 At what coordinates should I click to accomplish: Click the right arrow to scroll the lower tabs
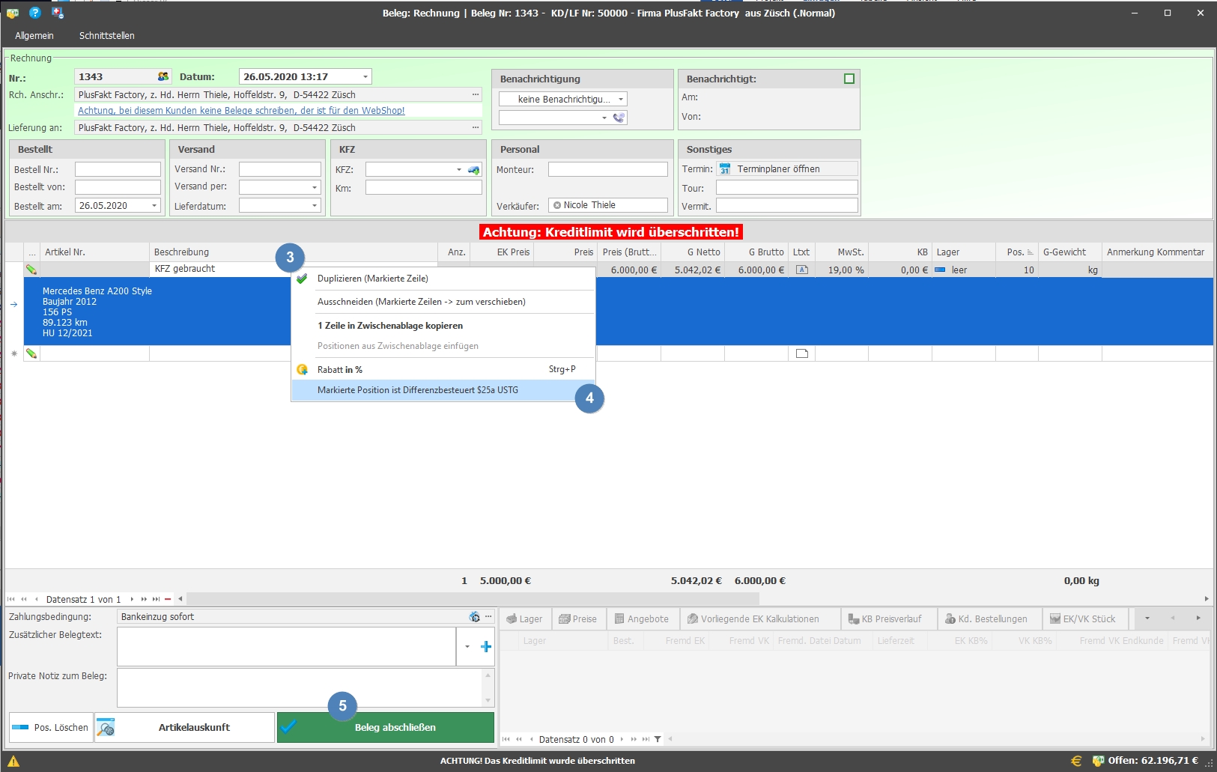click(1198, 618)
